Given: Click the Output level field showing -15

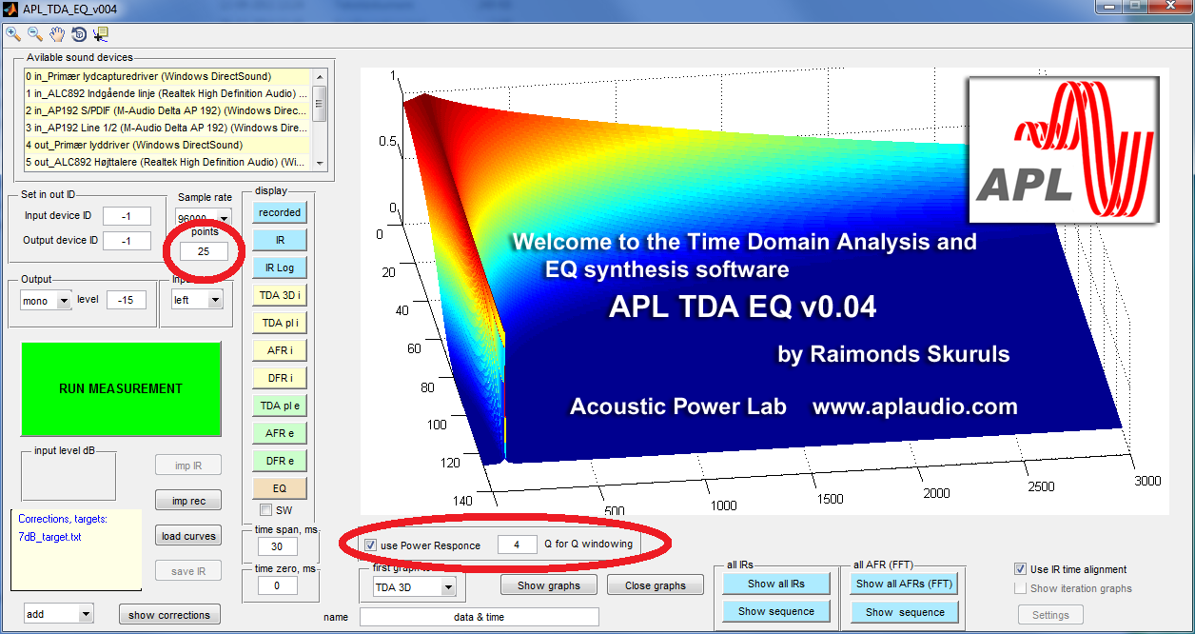Looking at the screenshot, I should (x=127, y=300).
